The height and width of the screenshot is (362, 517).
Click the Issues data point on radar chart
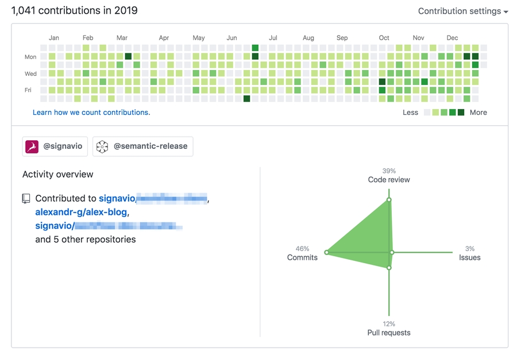(x=392, y=252)
